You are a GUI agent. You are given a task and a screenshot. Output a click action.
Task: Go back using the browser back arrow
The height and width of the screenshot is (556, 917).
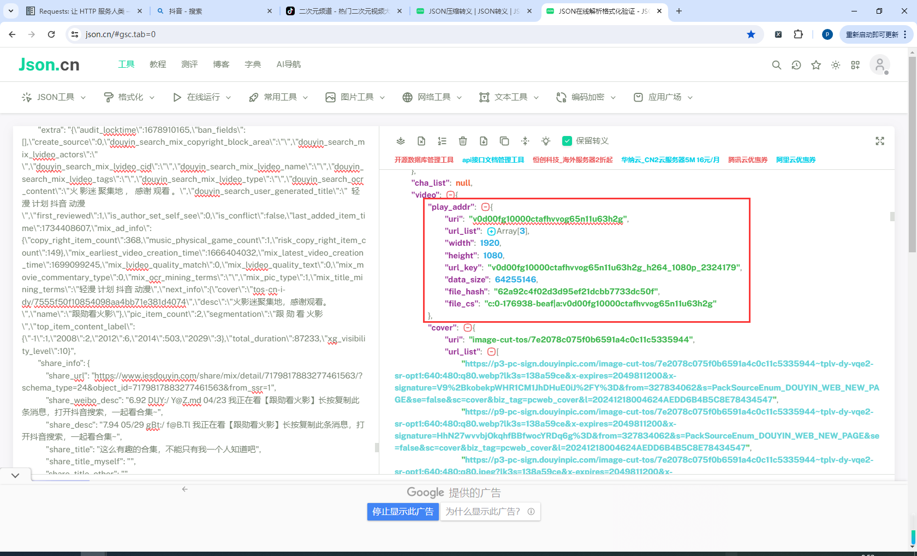click(x=12, y=34)
